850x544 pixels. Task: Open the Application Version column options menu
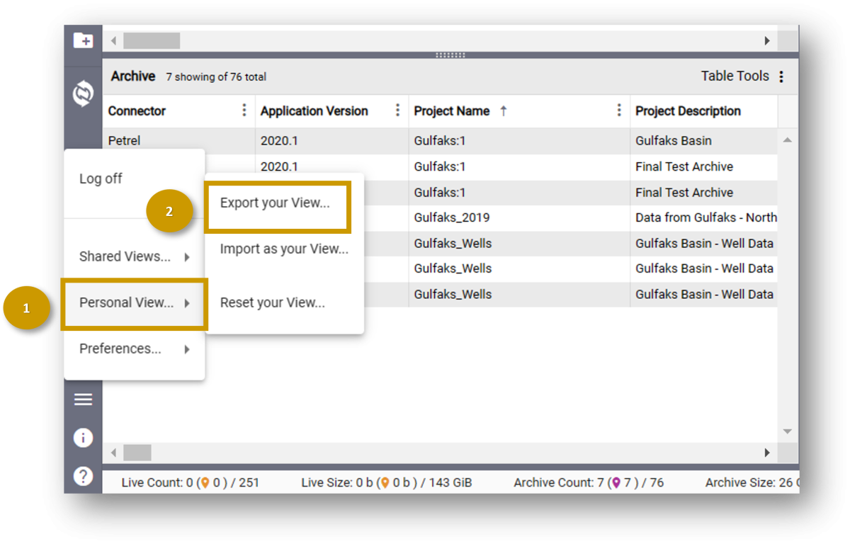[397, 110]
